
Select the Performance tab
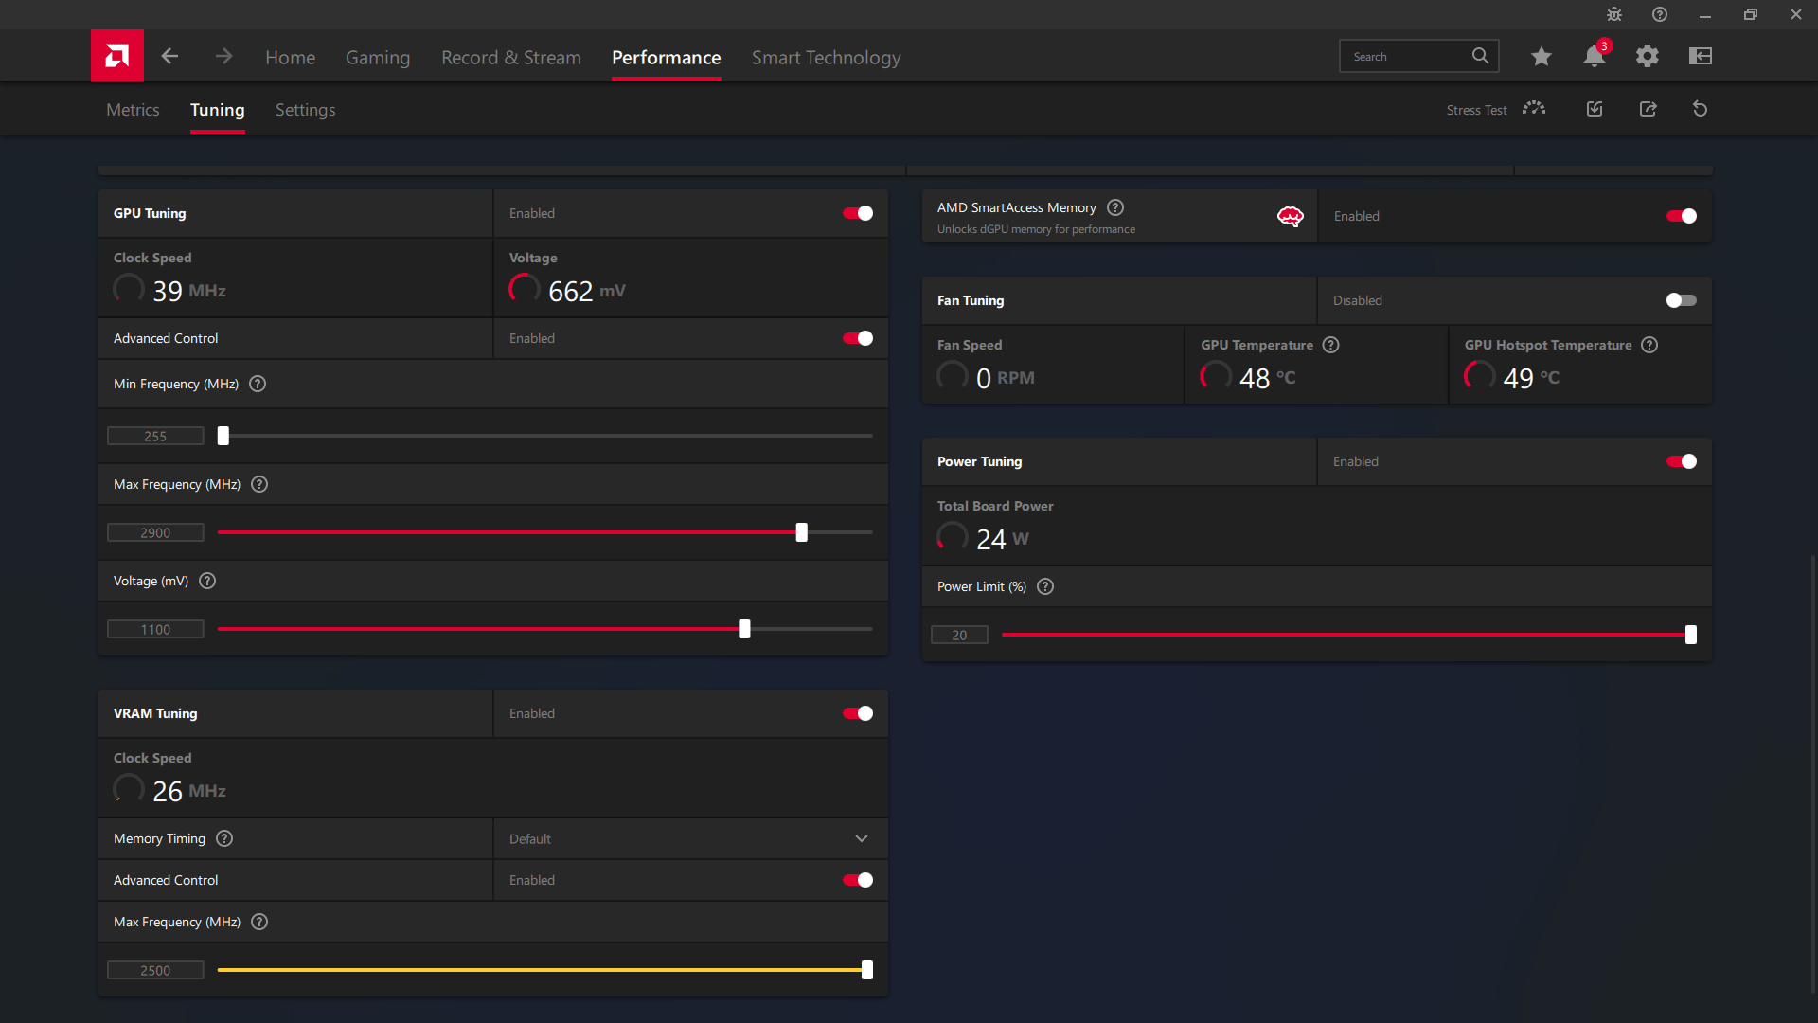pyautogui.click(x=667, y=57)
